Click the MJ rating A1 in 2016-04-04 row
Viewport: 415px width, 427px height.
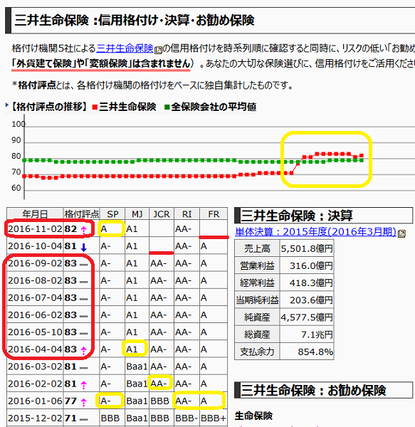coord(132,349)
